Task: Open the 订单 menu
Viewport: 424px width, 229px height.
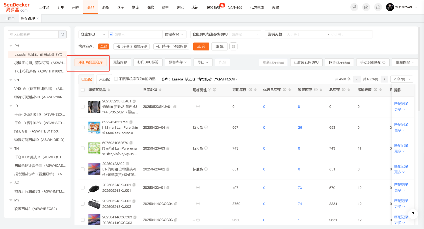Action: tap(61, 7)
